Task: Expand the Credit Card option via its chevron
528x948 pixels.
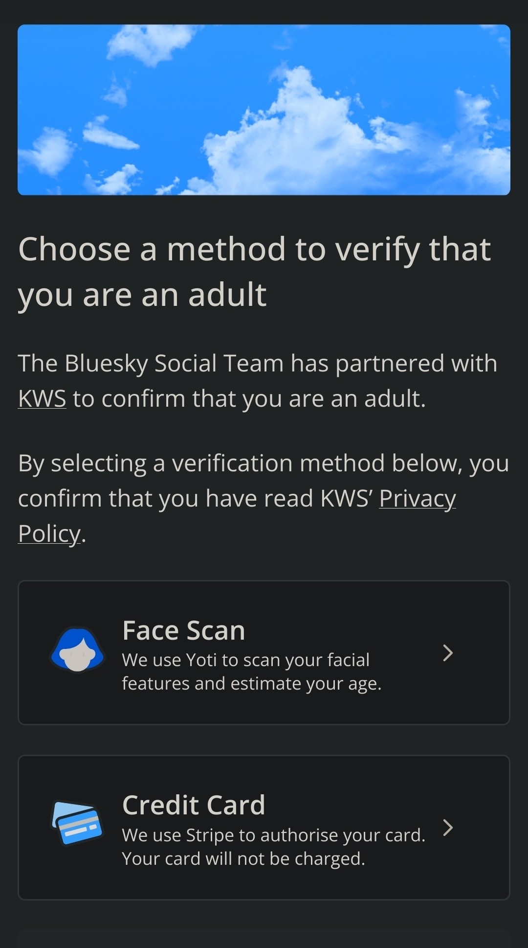Action: coord(449,828)
